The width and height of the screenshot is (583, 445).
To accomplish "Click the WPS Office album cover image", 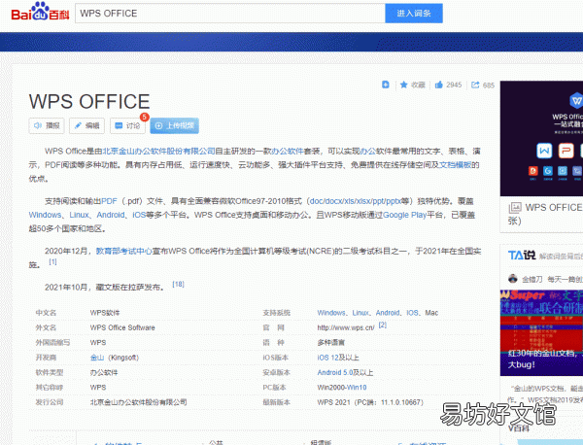I will pyautogui.click(x=541, y=138).
